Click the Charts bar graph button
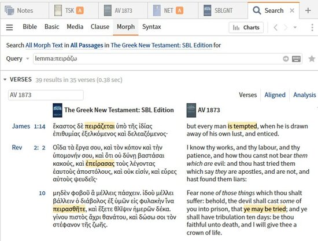Viewport: 318px width, 241px height. pyautogui.click(x=246, y=27)
